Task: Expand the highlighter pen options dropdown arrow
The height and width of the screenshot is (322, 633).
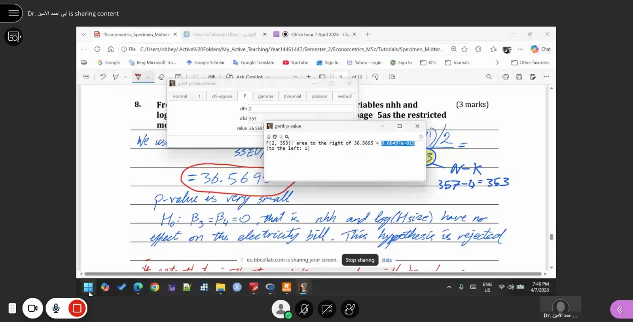Action: coord(148,77)
